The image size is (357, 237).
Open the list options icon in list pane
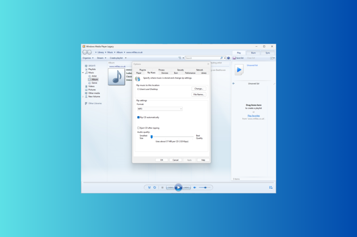[272, 58]
